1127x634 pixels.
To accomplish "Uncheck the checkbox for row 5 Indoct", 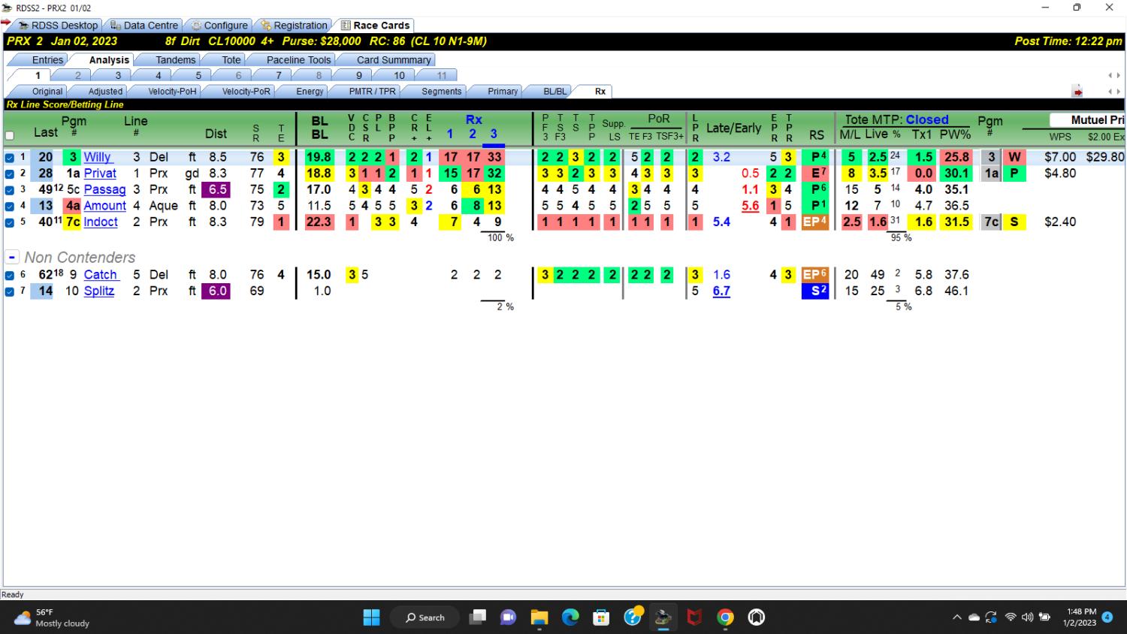I will tap(10, 222).
